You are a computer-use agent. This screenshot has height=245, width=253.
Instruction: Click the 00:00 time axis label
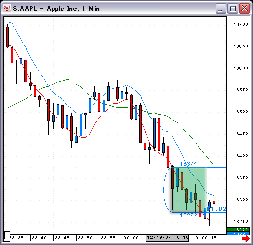(131, 238)
